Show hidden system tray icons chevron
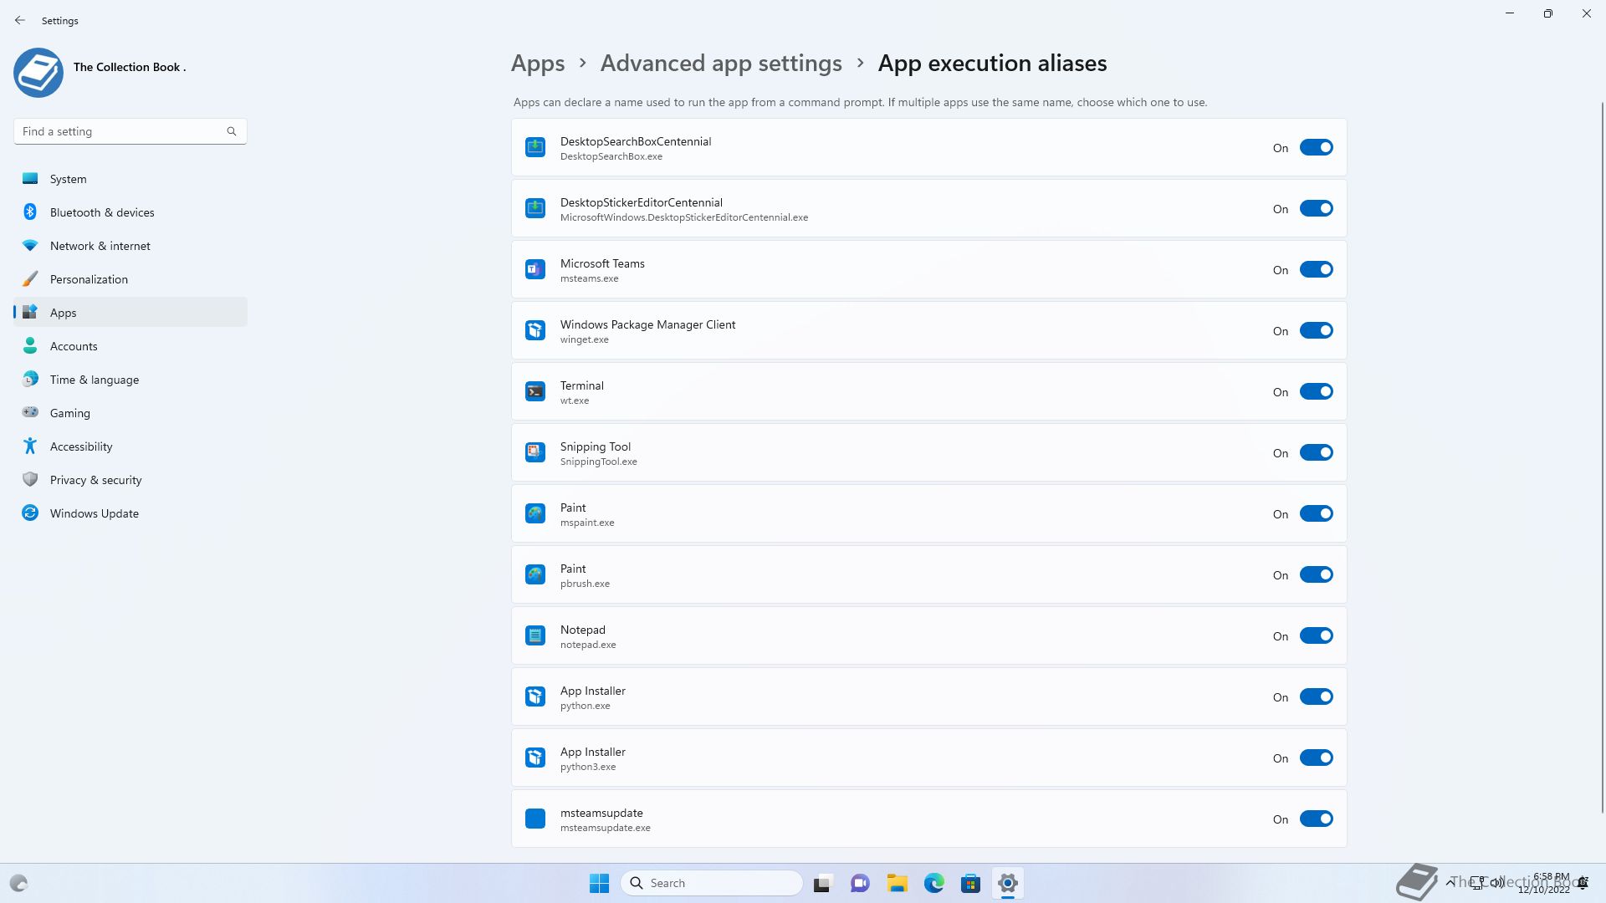Viewport: 1606px width, 903px height. point(1450,883)
